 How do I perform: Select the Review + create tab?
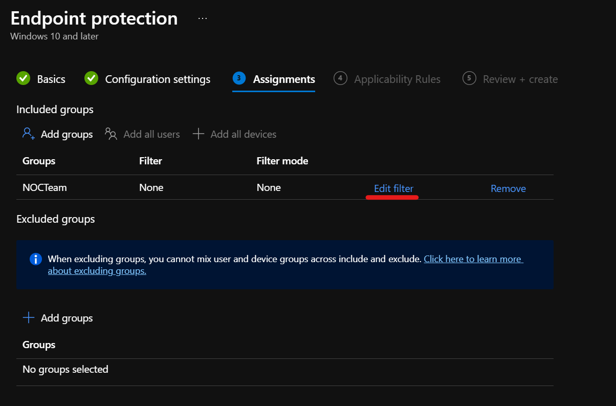point(520,78)
